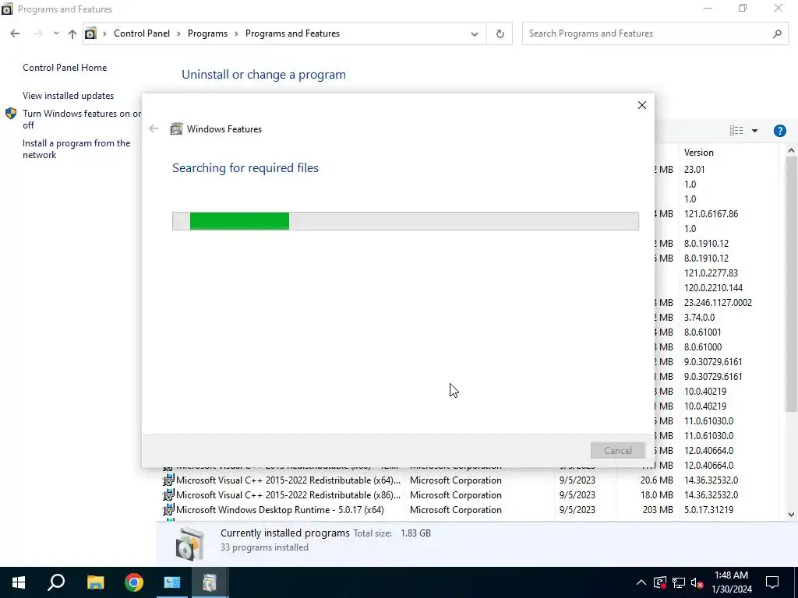Open the Action Center notifications icon
This screenshot has height=598, width=798.
(772, 582)
